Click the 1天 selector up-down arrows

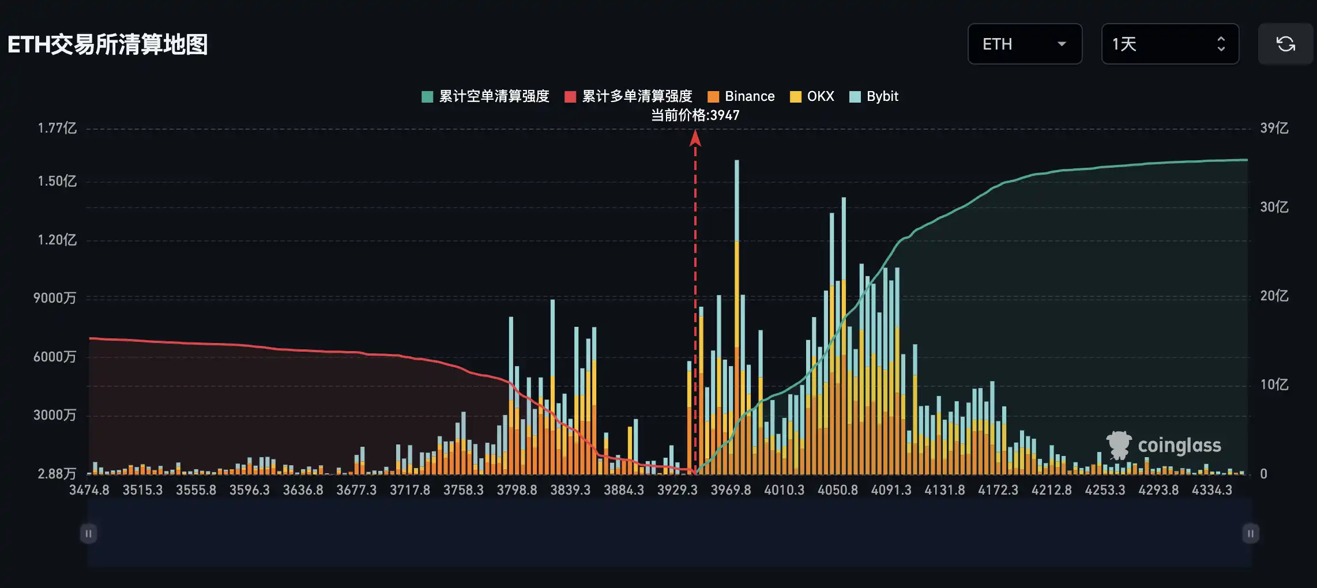pos(1221,44)
